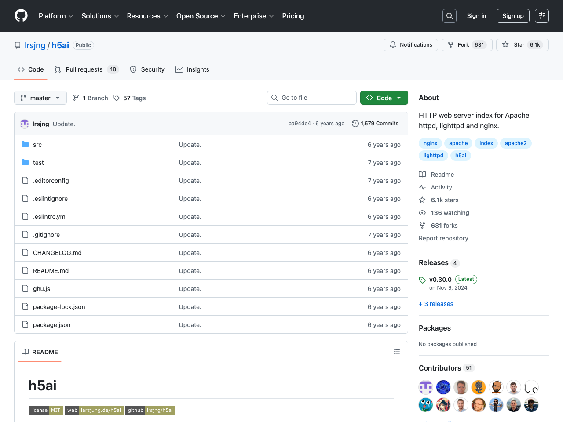Viewport: 563px width, 422px height.
Task: Expand the Platform menu in header
Action: 56,16
